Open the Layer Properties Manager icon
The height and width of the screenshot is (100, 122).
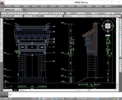click(25, 16)
